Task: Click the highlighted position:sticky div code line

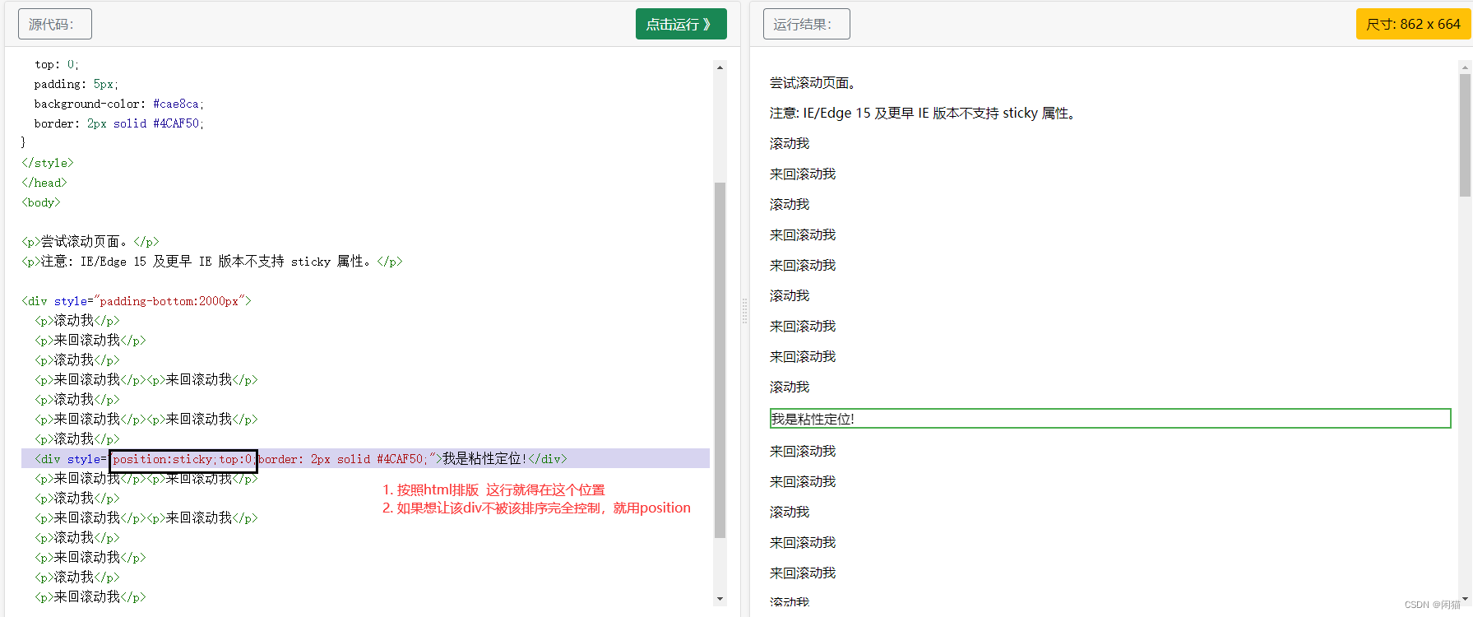Action: (x=365, y=458)
